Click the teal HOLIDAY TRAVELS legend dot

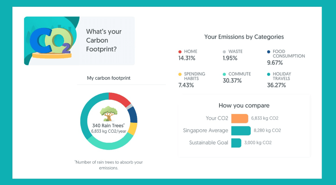point(269,74)
